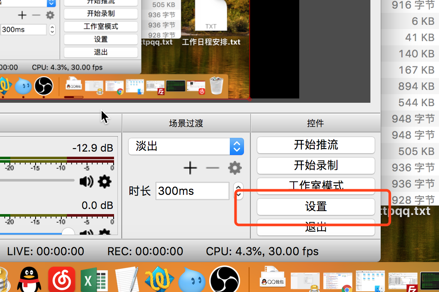
Task: Launch NetEase Cloud Music from the Dock
Action: [62, 280]
